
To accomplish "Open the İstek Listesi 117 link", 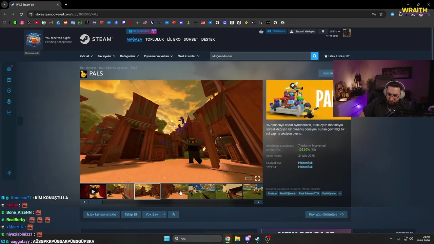I will tap(337, 56).
